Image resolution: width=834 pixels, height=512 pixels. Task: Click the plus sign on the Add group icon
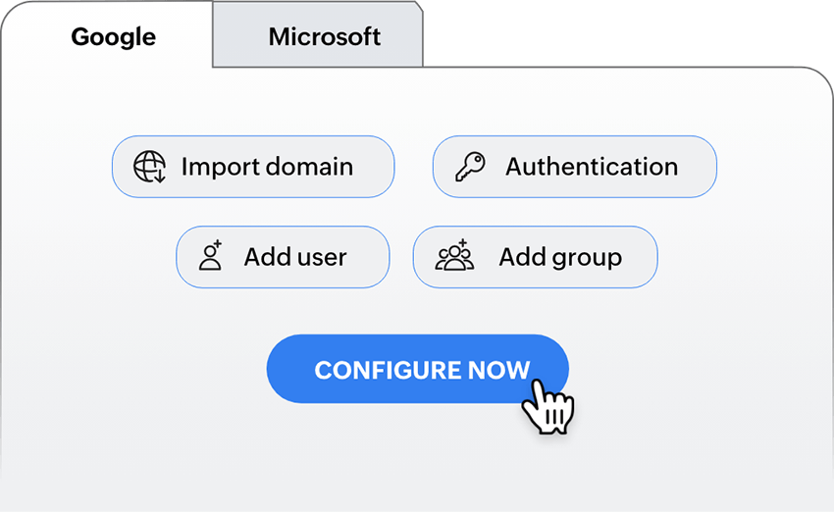(x=462, y=244)
